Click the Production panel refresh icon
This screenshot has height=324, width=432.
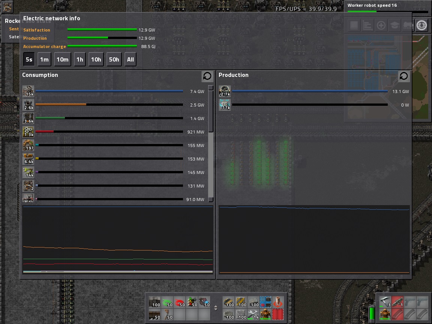click(403, 76)
